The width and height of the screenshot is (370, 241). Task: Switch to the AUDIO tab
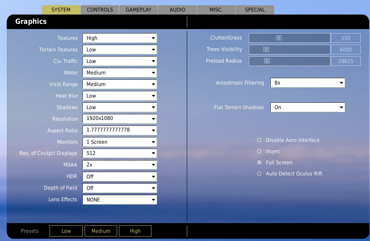coord(178,10)
